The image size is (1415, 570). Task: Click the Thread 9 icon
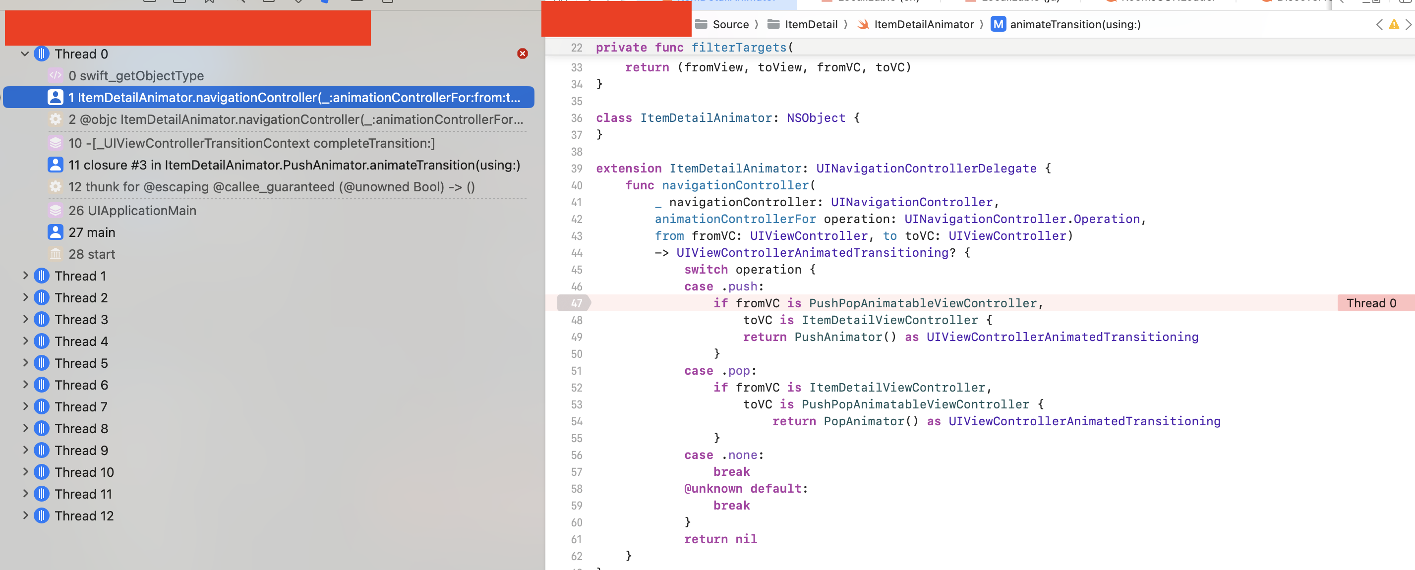(42, 450)
